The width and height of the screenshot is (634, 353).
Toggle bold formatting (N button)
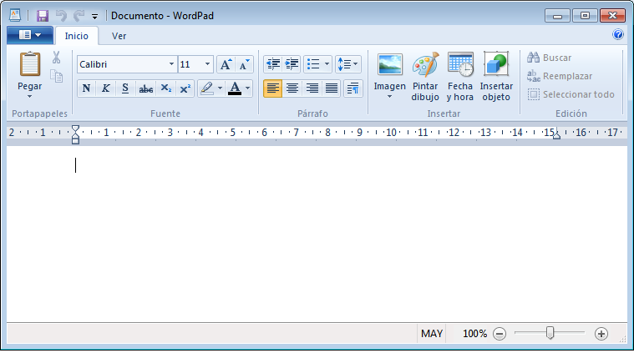pyautogui.click(x=87, y=88)
